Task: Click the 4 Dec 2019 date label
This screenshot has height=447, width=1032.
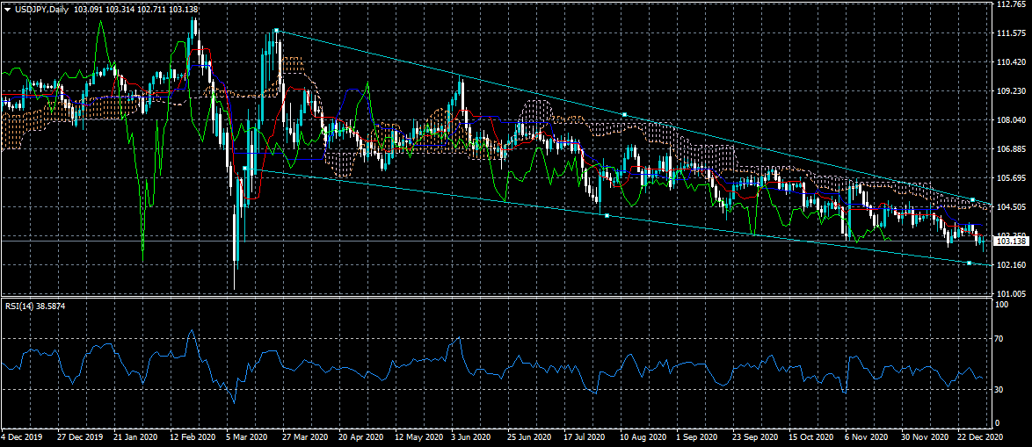Action: [x=22, y=436]
